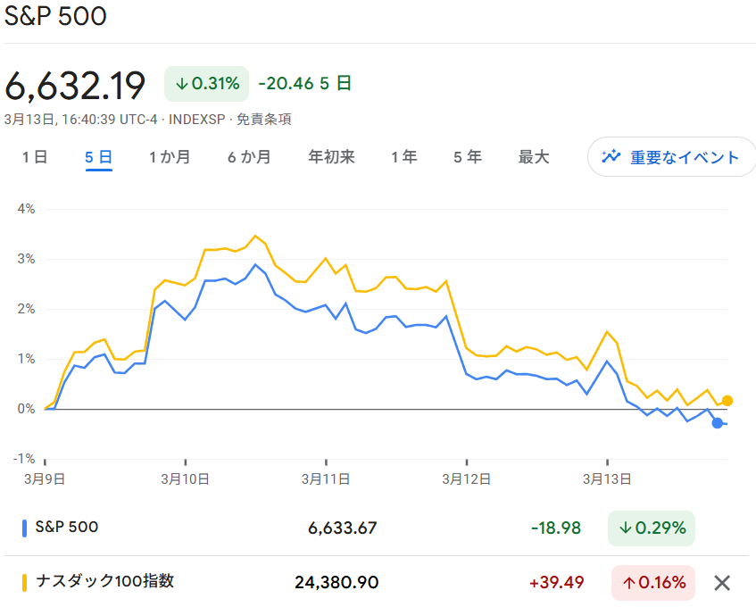Click the blue S&P 500 legend marker

(x=24, y=528)
